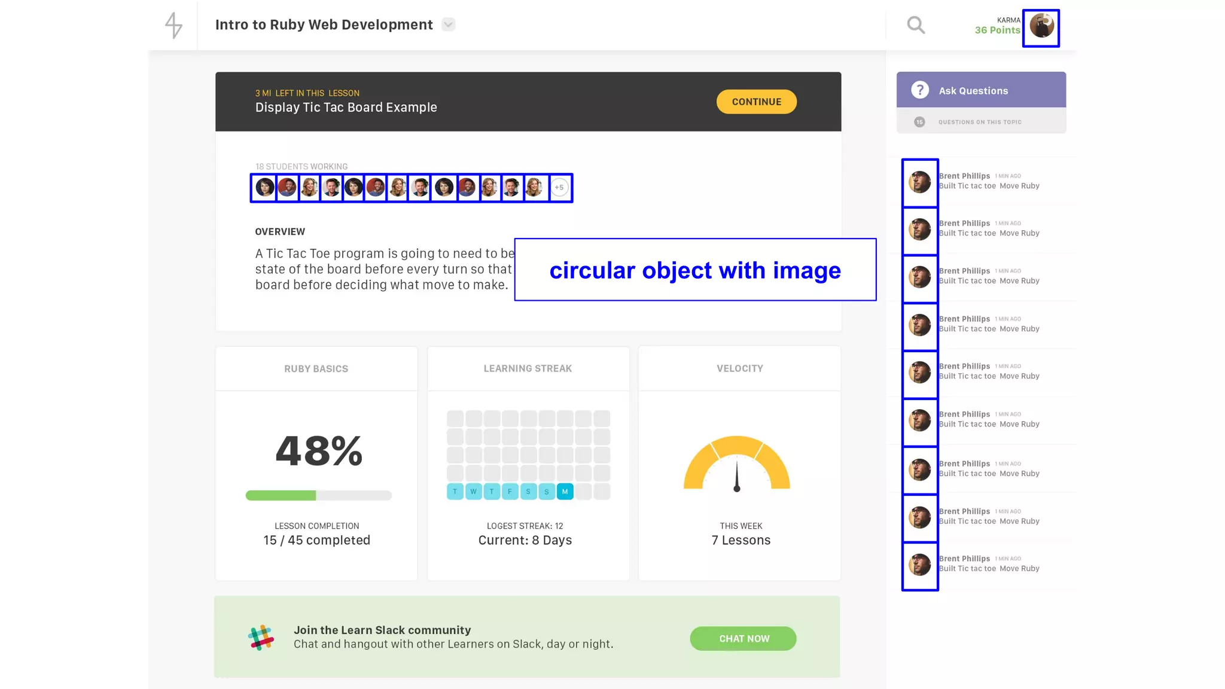Click the velocity gauge chart
The width and height of the screenshot is (1225, 689).
[x=737, y=464]
